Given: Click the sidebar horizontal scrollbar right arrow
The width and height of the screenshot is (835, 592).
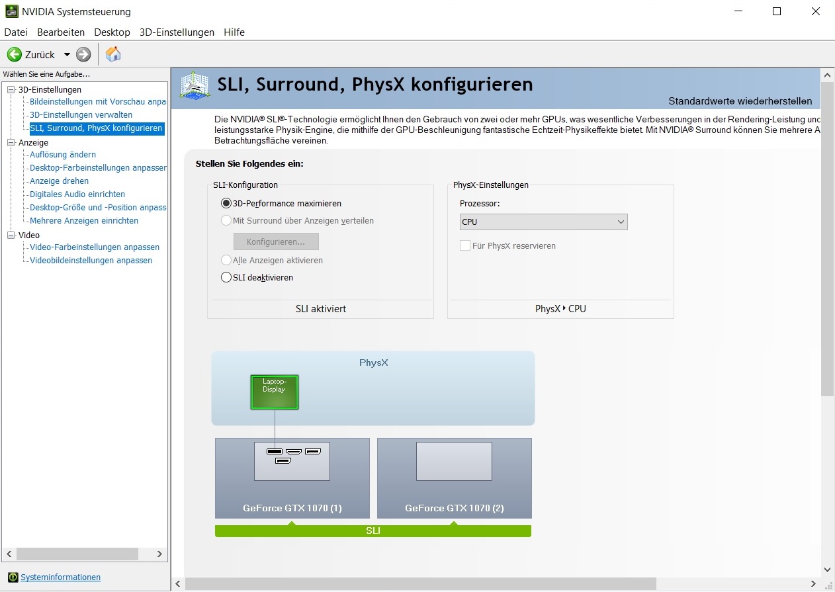Looking at the screenshot, I should (159, 554).
